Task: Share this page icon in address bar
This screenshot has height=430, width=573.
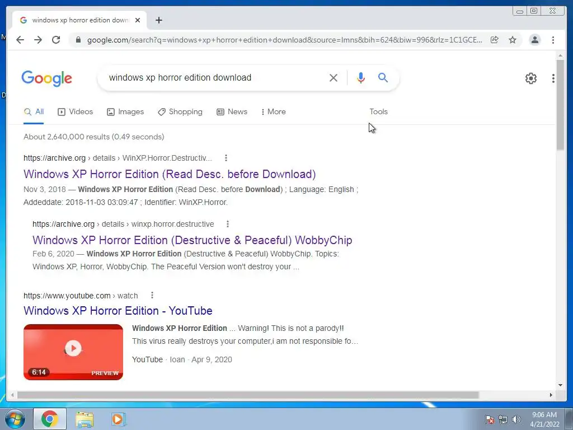Action: pos(495,40)
